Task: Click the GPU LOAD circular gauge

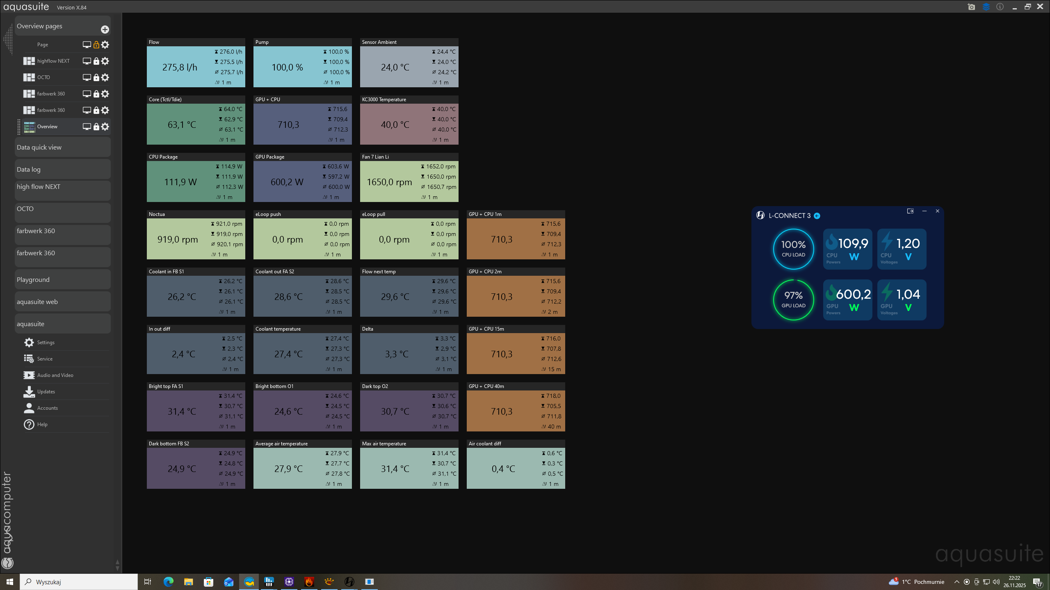Action: [x=793, y=300]
